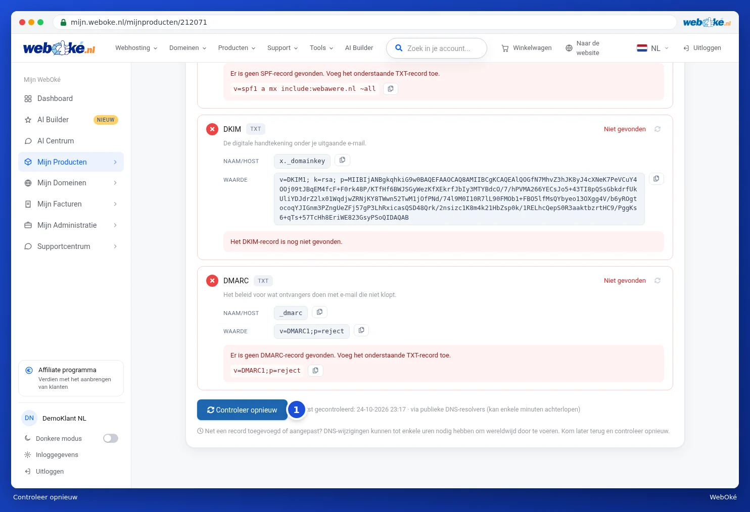Open the Tools dropdown menu
This screenshot has height=512, width=750.
tap(322, 48)
